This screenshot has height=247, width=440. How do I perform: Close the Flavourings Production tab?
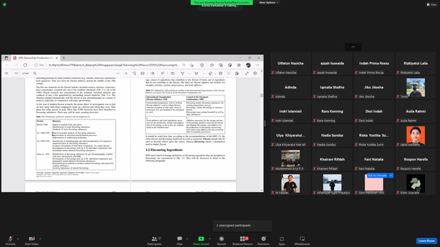(56, 58)
